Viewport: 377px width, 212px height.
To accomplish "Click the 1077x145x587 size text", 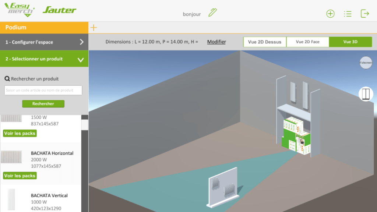I will click(x=46, y=166).
